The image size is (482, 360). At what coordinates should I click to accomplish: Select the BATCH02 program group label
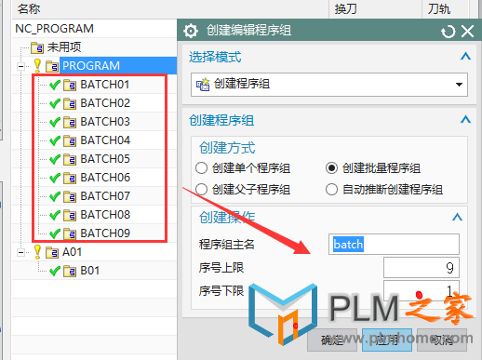click(105, 103)
